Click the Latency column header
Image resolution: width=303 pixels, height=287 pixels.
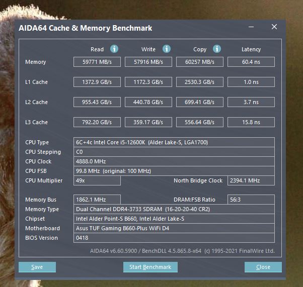[x=251, y=49]
